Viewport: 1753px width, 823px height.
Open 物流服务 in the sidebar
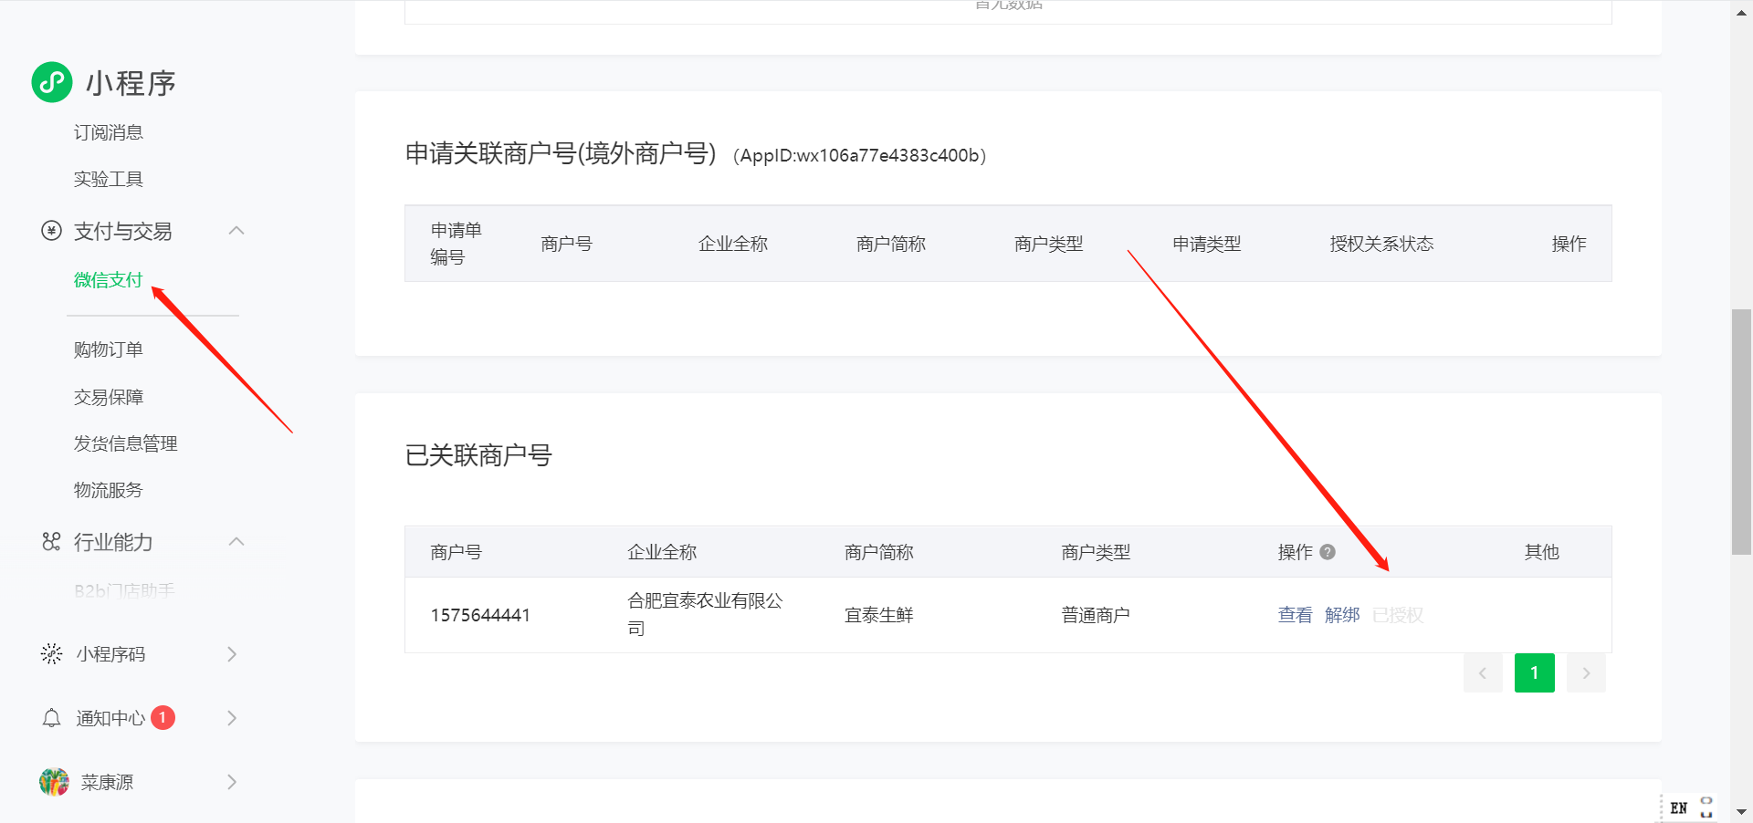[x=109, y=490]
